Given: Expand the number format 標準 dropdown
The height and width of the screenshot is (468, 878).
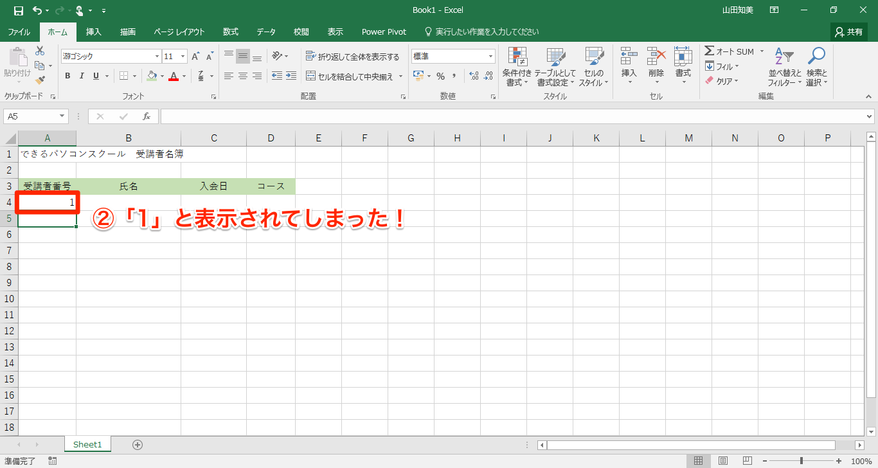Looking at the screenshot, I should point(491,57).
